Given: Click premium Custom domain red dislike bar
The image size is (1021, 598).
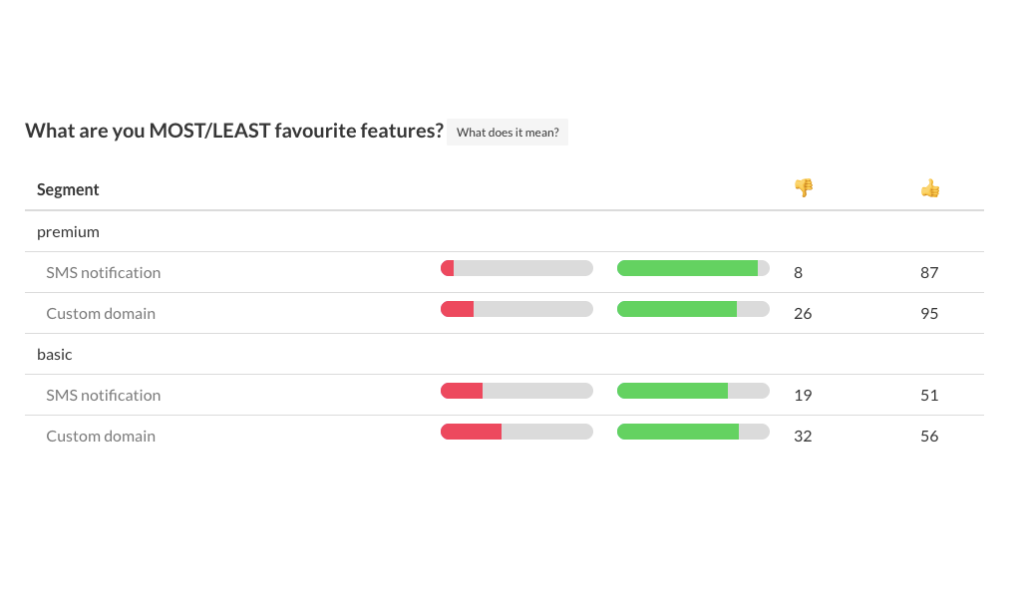Looking at the screenshot, I should [x=458, y=309].
